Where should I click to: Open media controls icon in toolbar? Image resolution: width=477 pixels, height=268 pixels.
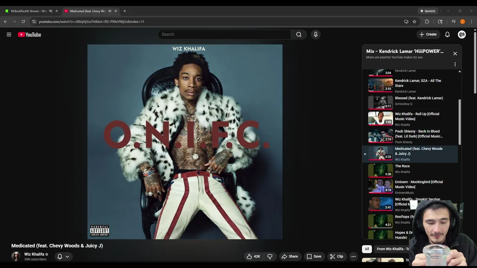tap(454, 22)
